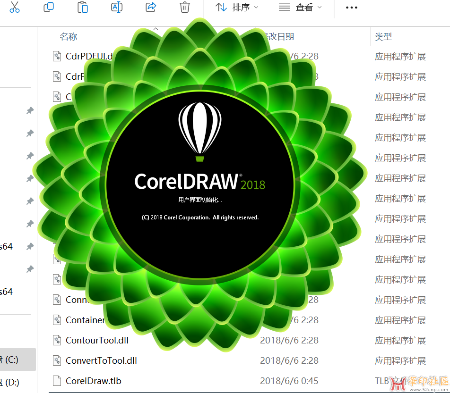Select the file starting with Container
Screen dimensions: 450x393
tap(85, 320)
